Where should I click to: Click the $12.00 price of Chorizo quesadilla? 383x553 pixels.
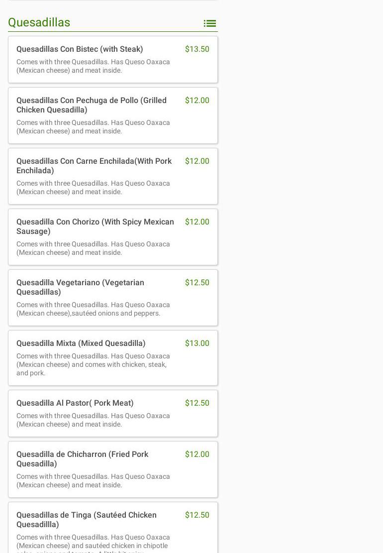[x=197, y=222]
